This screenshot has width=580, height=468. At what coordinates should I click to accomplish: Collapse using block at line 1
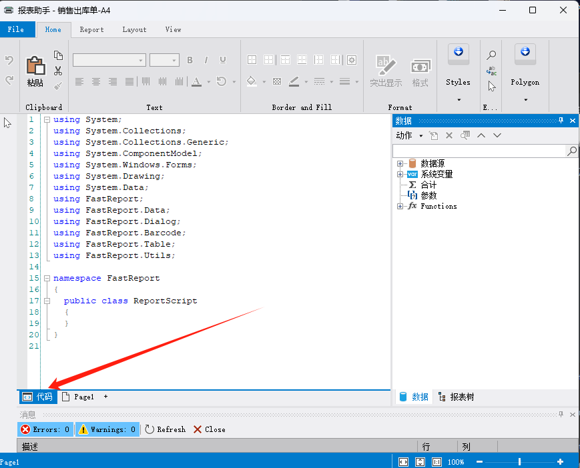47,120
